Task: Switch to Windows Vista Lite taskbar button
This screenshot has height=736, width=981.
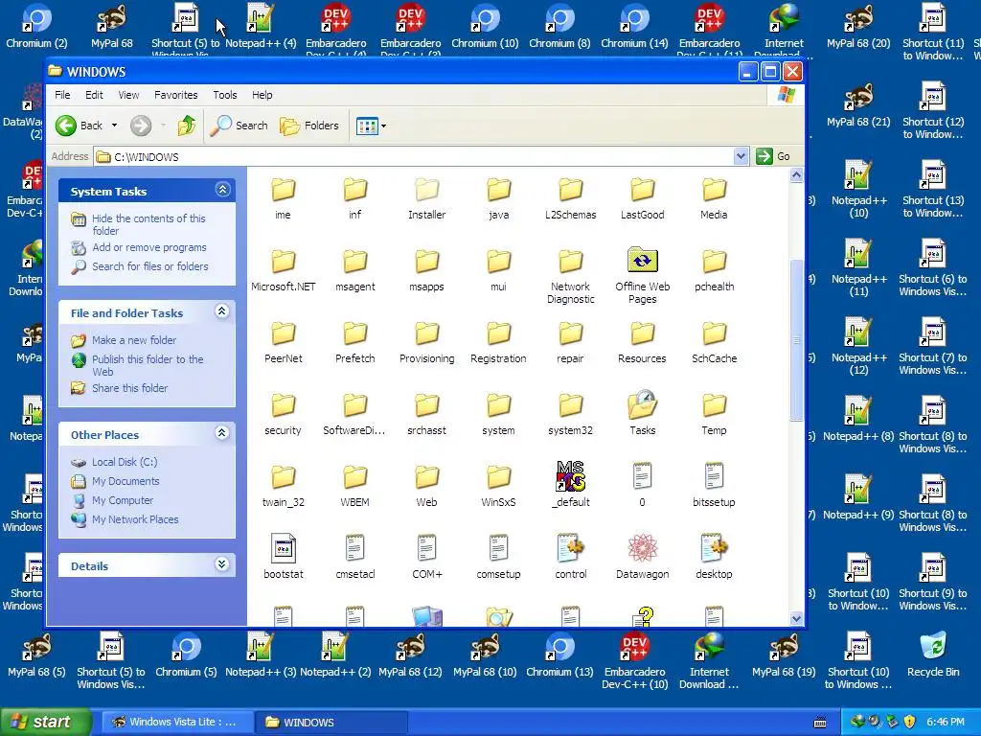Action: [176, 723]
